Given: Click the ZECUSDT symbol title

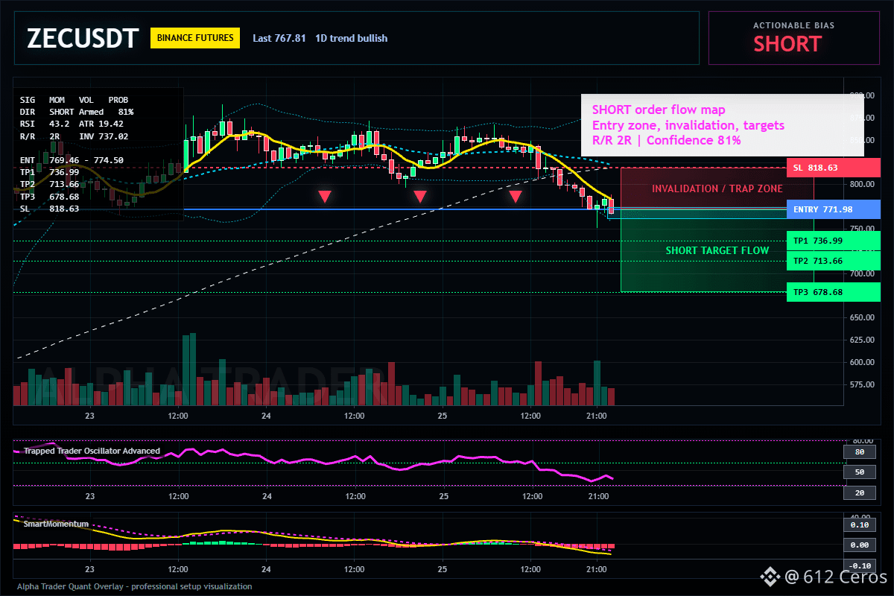Looking at the screenshot, I should 83,38.
